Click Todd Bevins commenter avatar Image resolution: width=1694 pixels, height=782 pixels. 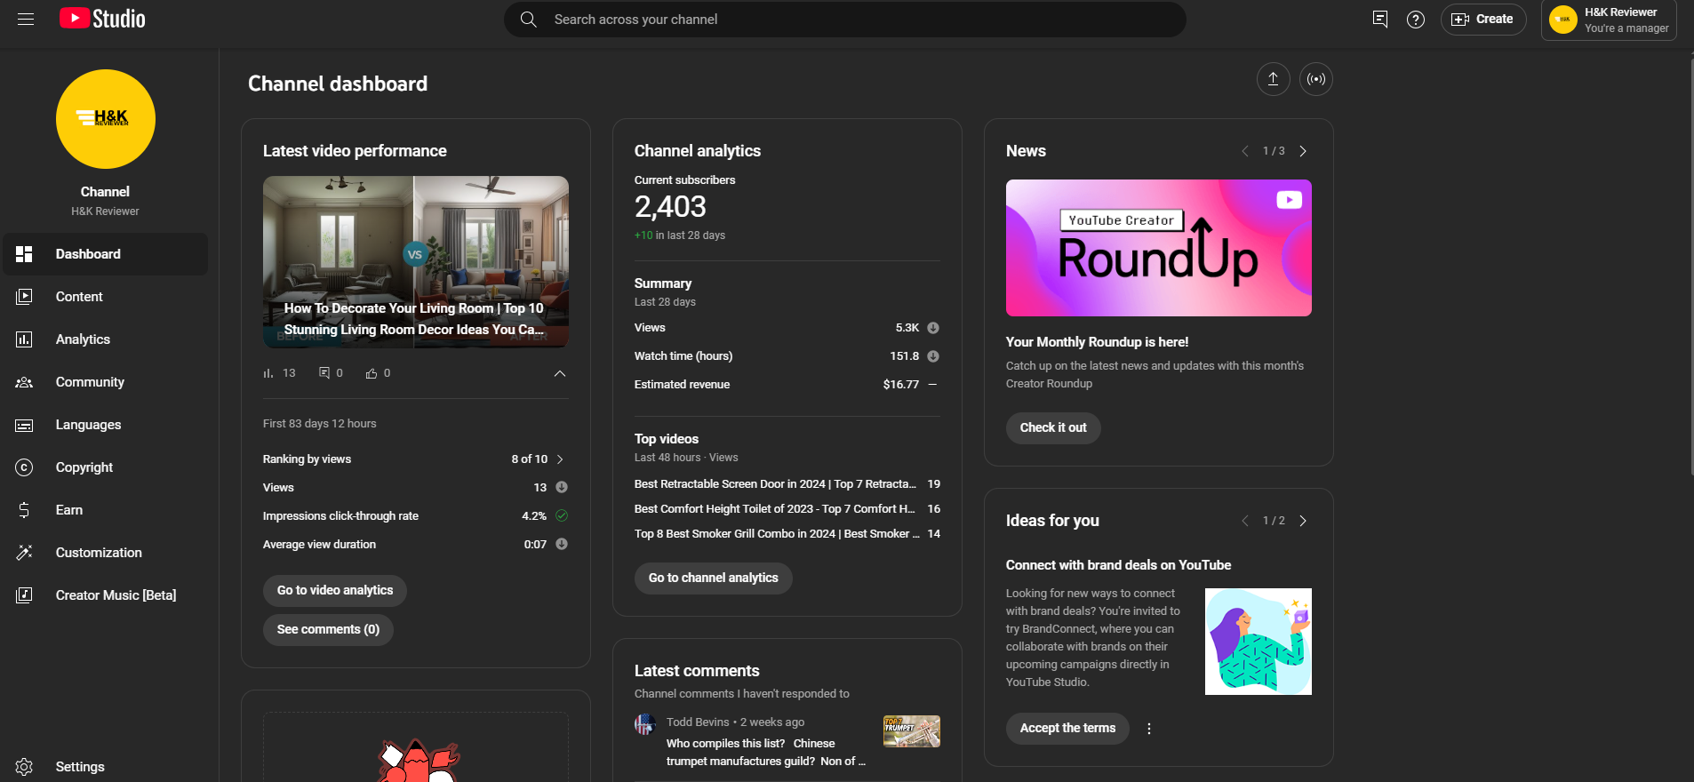pyautogui.click(x=645, y=724)
